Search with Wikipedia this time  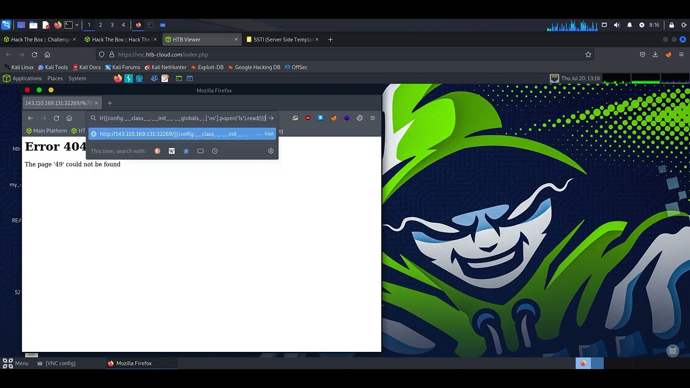171,151
